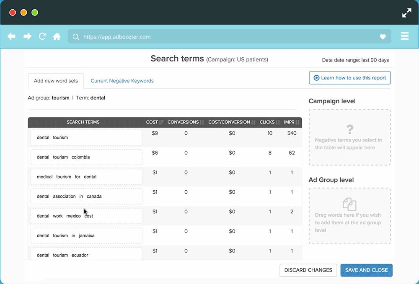Select the word 'medical' in search terms

(45, 177)
